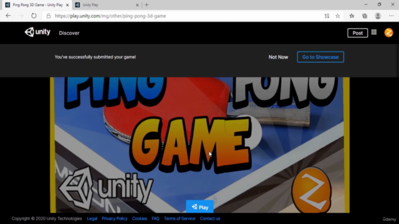Open the Privacy Policy link
399x224 pixels.
[x=115, y=218]
